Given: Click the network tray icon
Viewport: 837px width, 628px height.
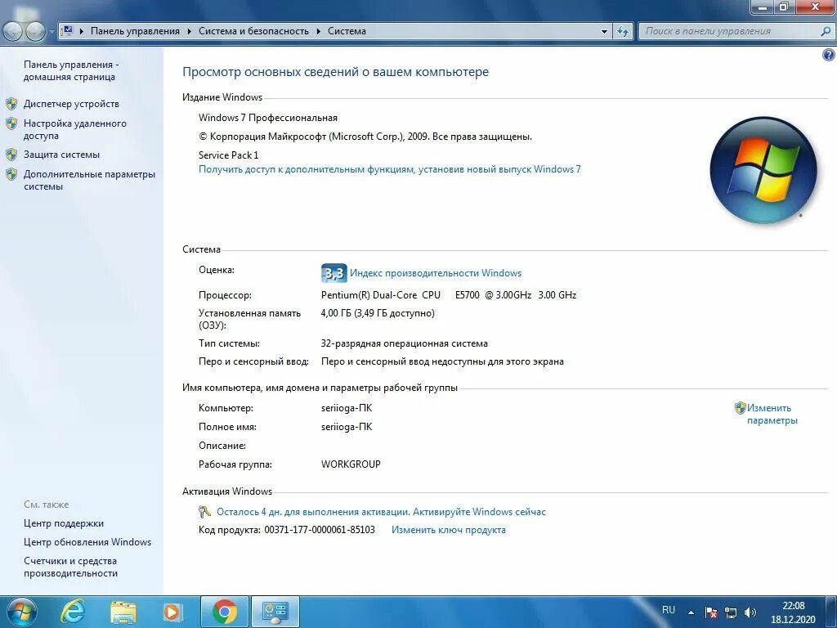Looking at the screenshot, I should (730, 612).
